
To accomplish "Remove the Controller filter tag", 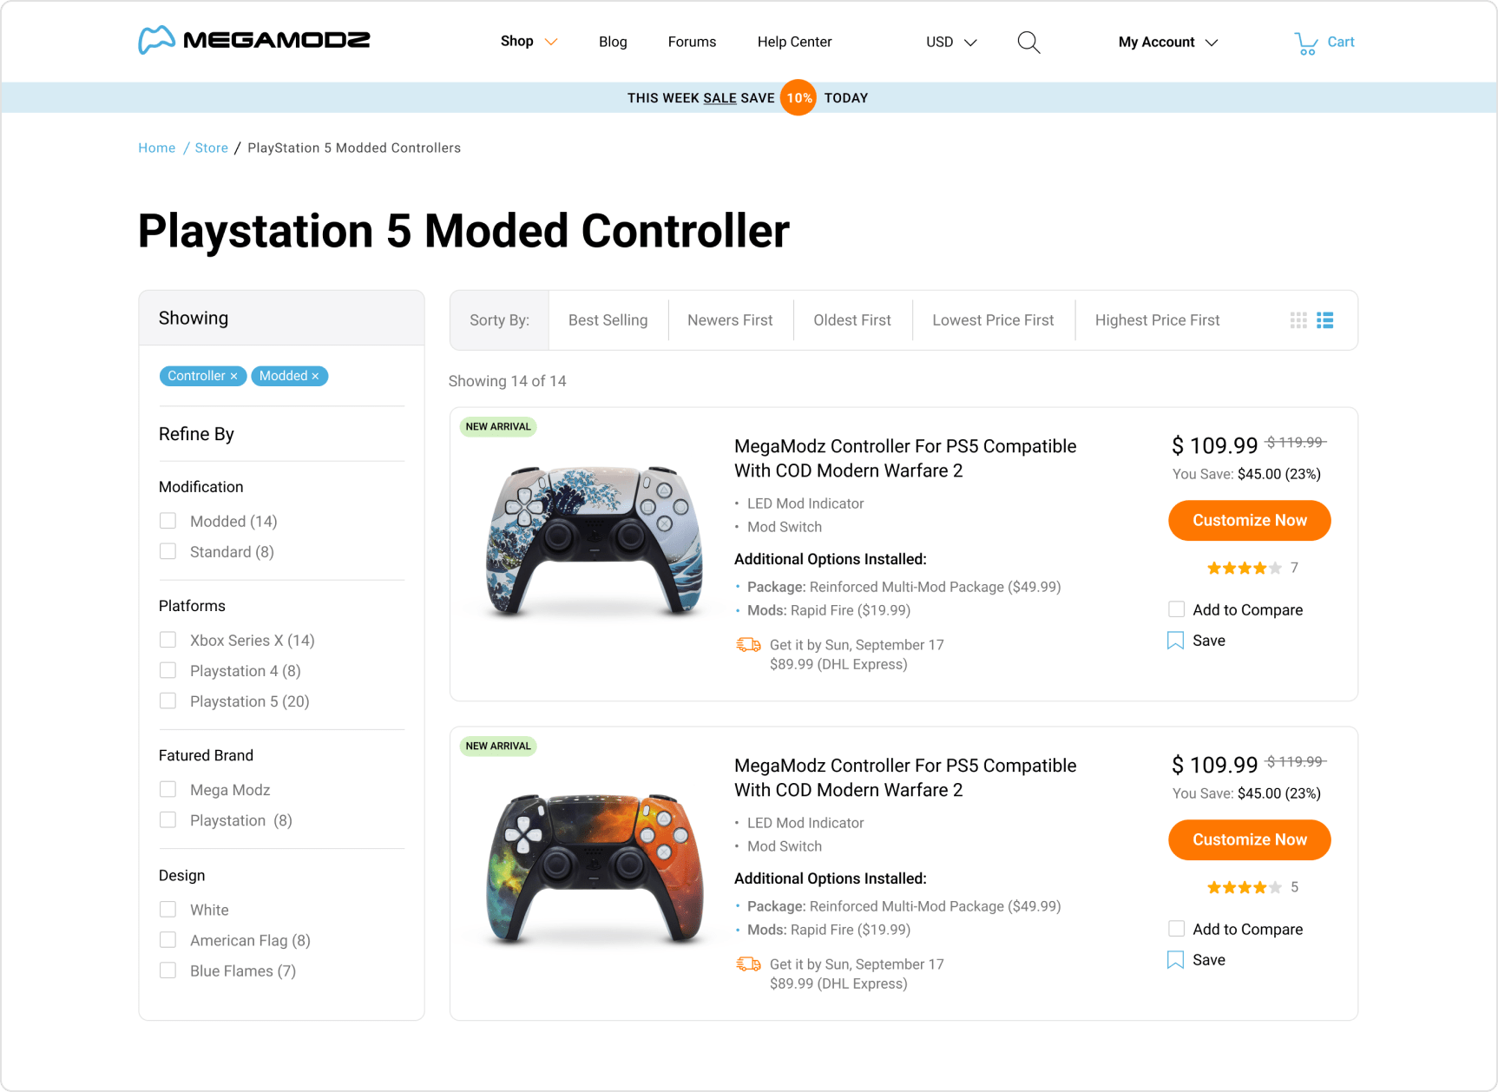I will [233, 376].
